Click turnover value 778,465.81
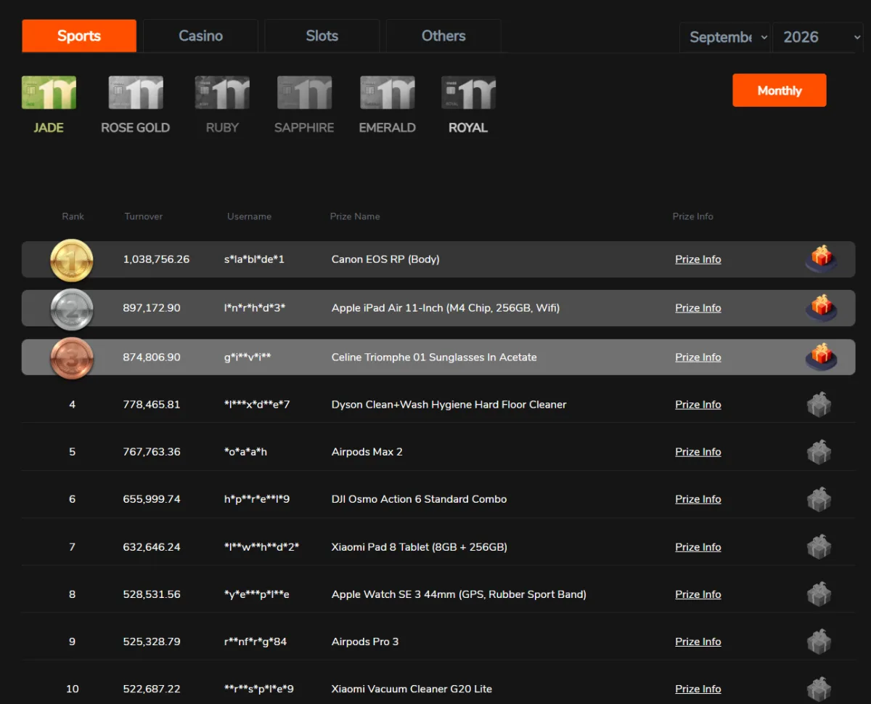Screen dimensions: 871x704 152,405
